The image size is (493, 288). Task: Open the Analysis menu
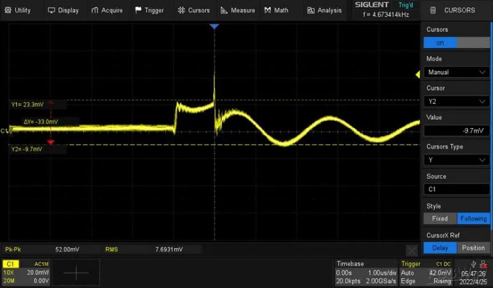(x=325, y=10)
